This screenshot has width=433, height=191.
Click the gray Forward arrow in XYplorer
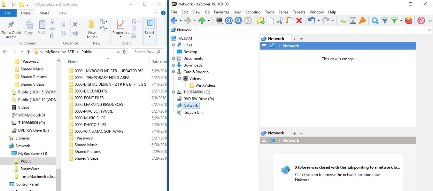pyautogui.click(x=188, y=20)
